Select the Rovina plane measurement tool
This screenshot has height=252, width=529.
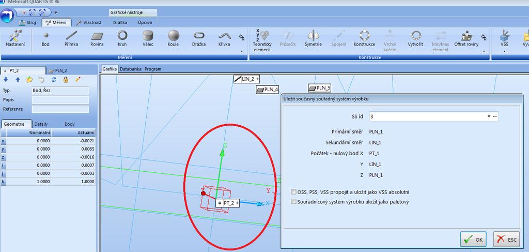click(x=97, y=38)
